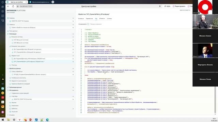The width and height of the screenshot is (218, 122).
Task: Click the Справка item icon
Action: pos(8,115)
